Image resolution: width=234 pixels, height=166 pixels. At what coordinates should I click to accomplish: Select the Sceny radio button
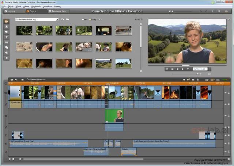[90, 19]
